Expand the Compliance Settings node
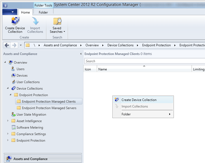Viewport: 205px width, 163px height. coord(8,134)
